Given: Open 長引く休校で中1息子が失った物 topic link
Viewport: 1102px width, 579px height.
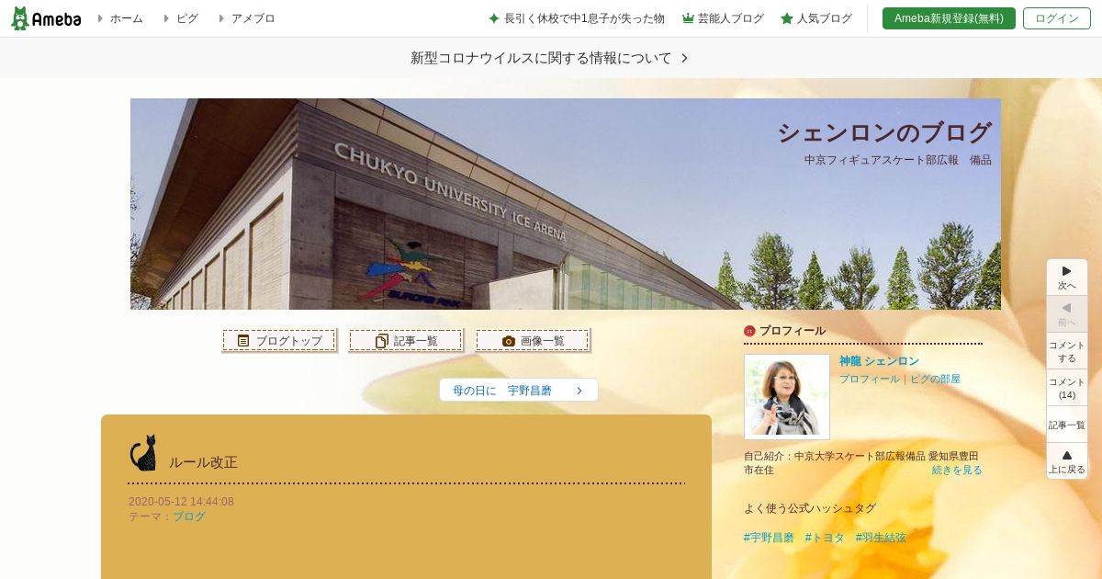Looking at the screenshot, I should click(x=584, y=18).
